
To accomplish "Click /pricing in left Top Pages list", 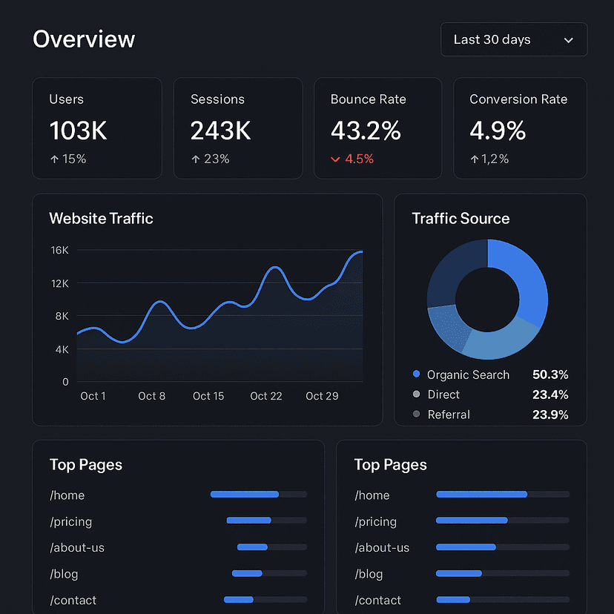I will pos(71,522).
